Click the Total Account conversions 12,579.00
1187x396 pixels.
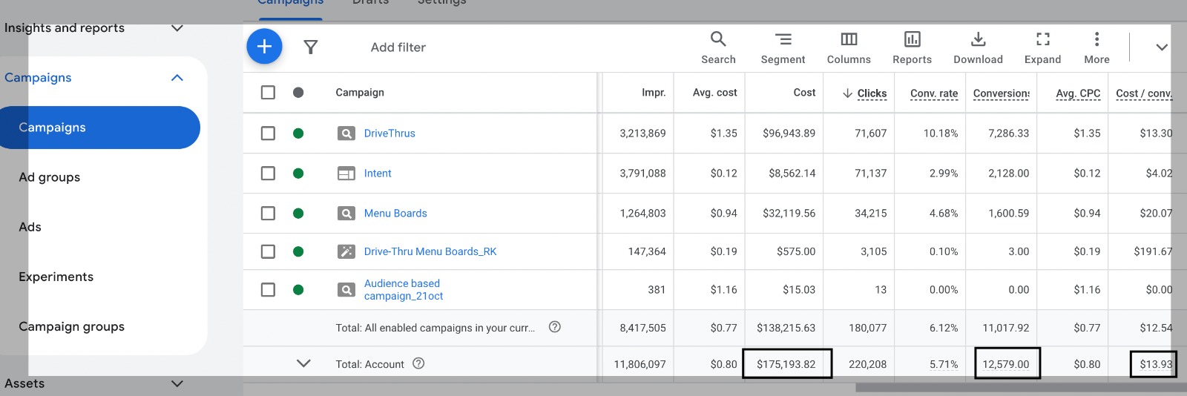(x=1005, y=364)
